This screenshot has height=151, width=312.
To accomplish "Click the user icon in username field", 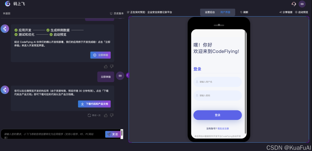I will (x=197, y=82).
